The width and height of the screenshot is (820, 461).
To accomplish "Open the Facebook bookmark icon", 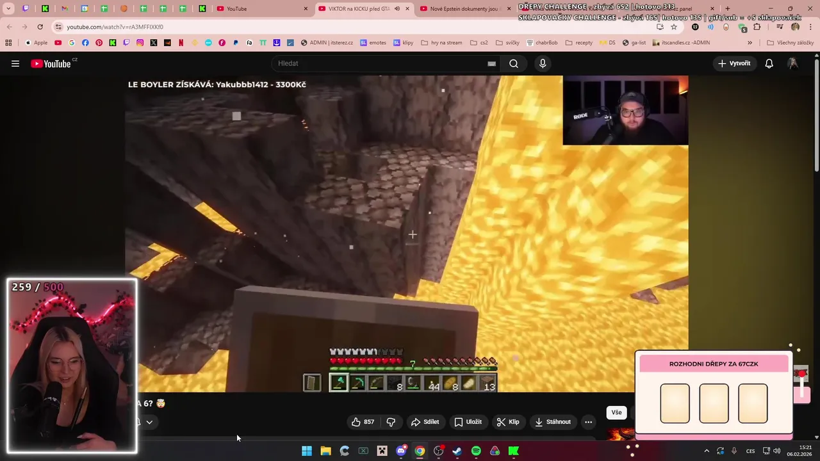I will [x=85, y=43].
